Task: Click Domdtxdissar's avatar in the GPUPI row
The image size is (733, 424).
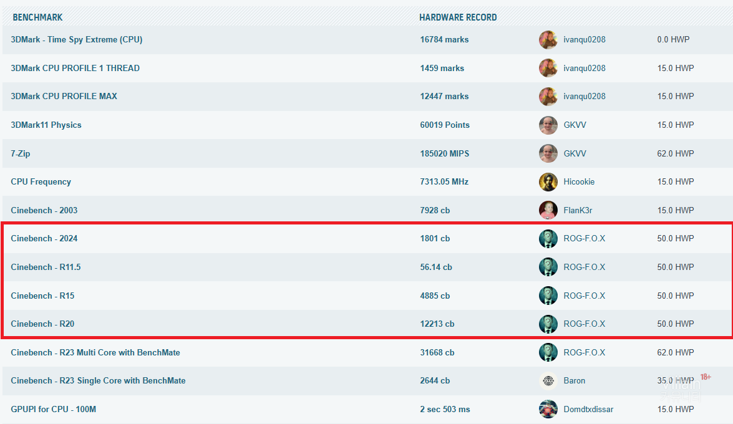Action: click(x=548, y=409)
